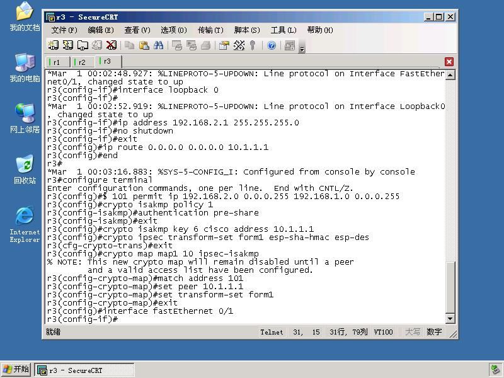Screen dimensions: 504x378
Task: Click the 大写 Caps Lock indicator
Action: [413, 332]
